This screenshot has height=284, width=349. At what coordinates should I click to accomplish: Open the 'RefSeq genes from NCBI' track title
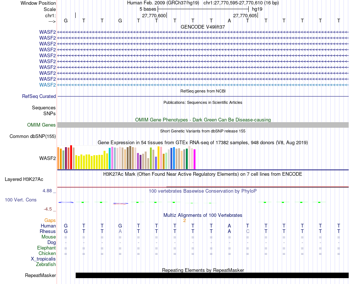(203, 91)
